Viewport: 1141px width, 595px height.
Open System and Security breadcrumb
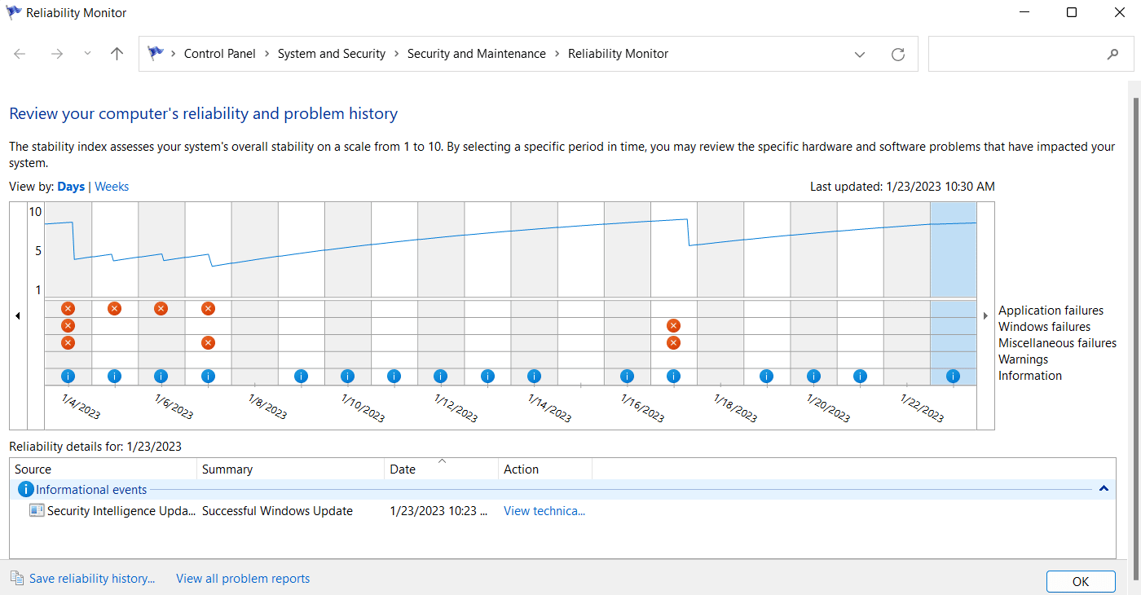click(x=332, y=54)
